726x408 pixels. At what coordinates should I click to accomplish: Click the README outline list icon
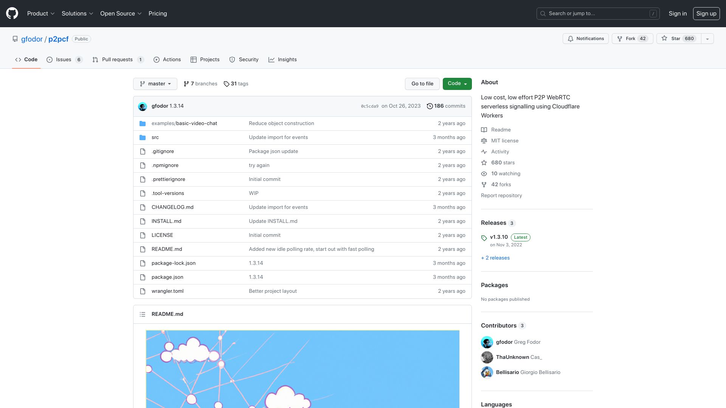(143, 314)
